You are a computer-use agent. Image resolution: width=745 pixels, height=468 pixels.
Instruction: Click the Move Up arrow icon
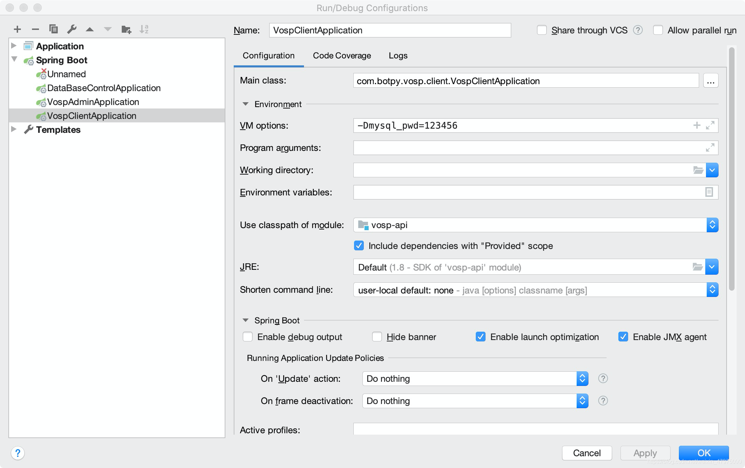tap(90, 30)
